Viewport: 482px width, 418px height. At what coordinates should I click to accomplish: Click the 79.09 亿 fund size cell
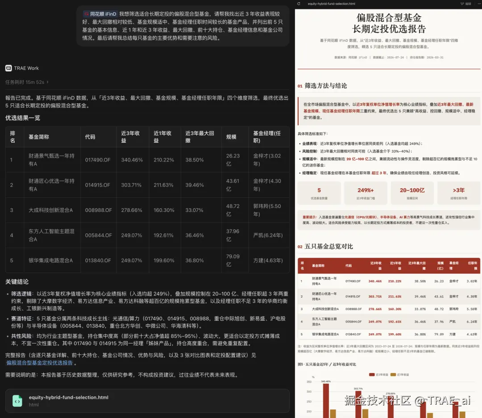click(233, 261)
